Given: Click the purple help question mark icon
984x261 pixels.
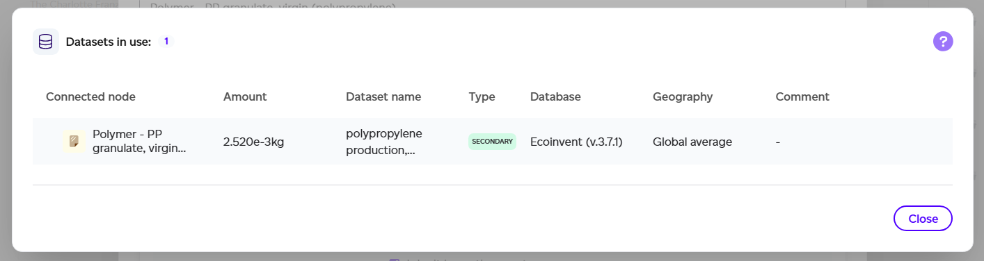Looking at the screenshot, I should coord(943,42).
